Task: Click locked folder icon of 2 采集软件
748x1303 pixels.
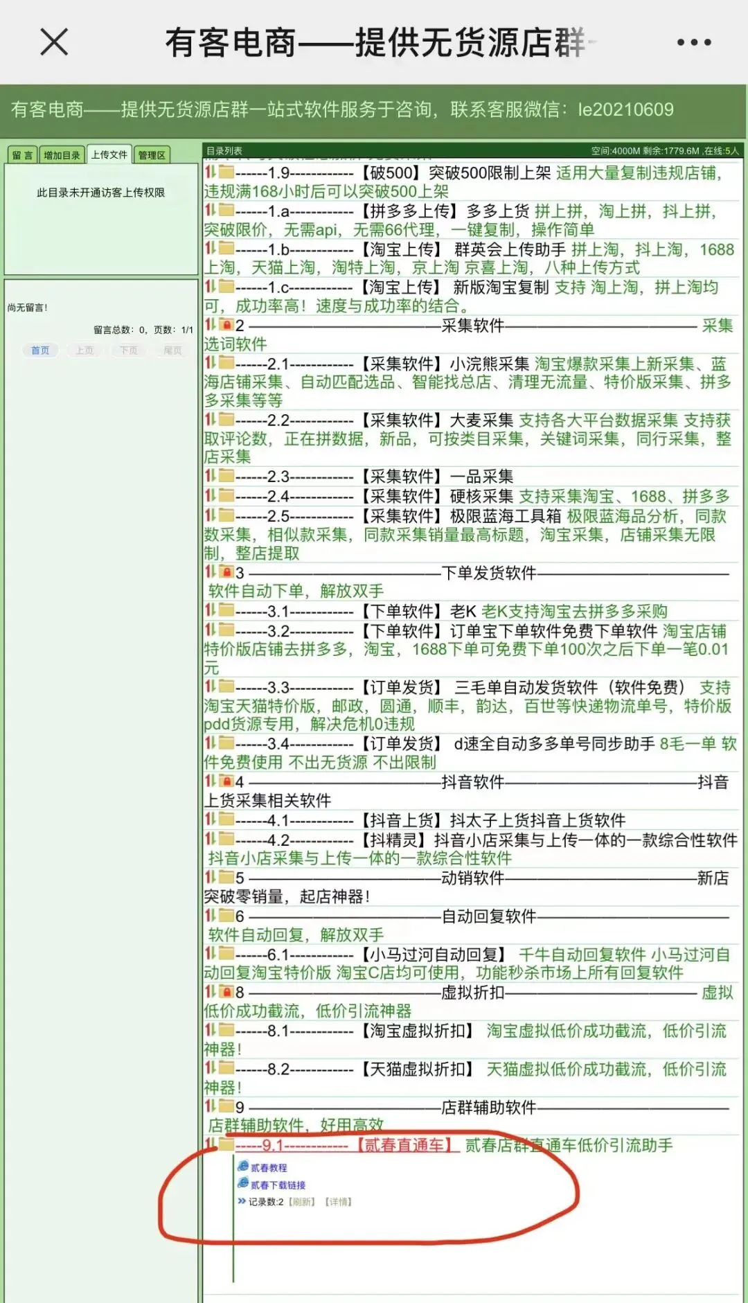Action: (226, 324)
